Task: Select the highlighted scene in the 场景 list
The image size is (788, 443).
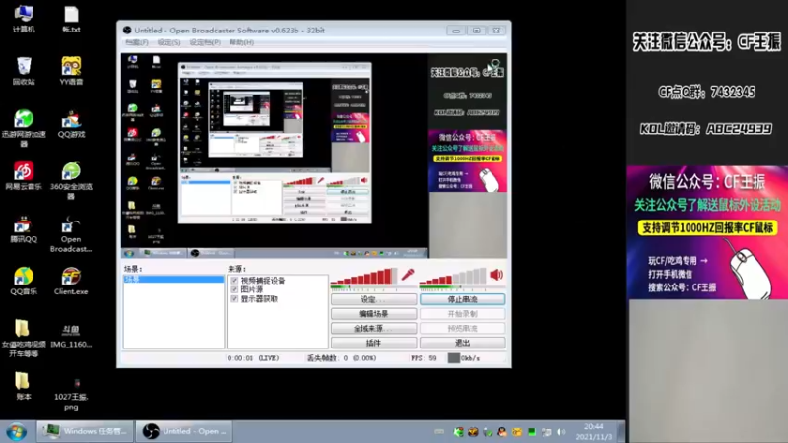Action: [173, 279]
